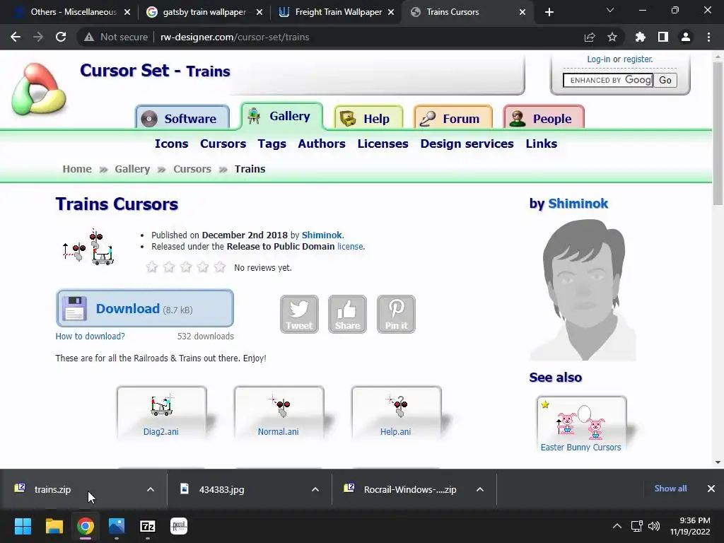Go to Tags in the gallery menu
Screen dimensions: 724x543
tap(272, 144)
